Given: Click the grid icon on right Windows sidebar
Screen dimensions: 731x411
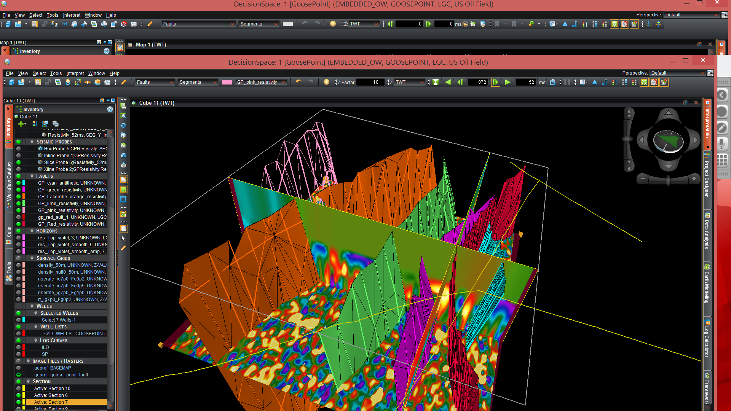Looking at the screenshot, I should point(722,160).
